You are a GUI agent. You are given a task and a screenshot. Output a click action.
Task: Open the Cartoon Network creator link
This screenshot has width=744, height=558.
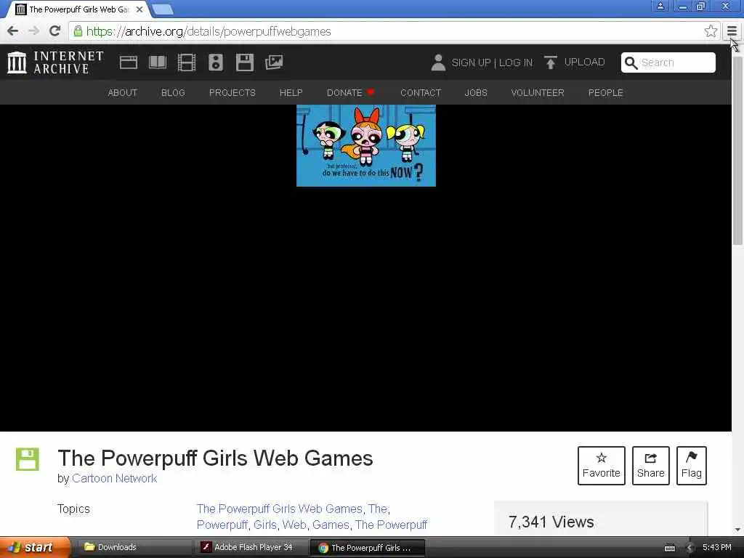point(114,478)
